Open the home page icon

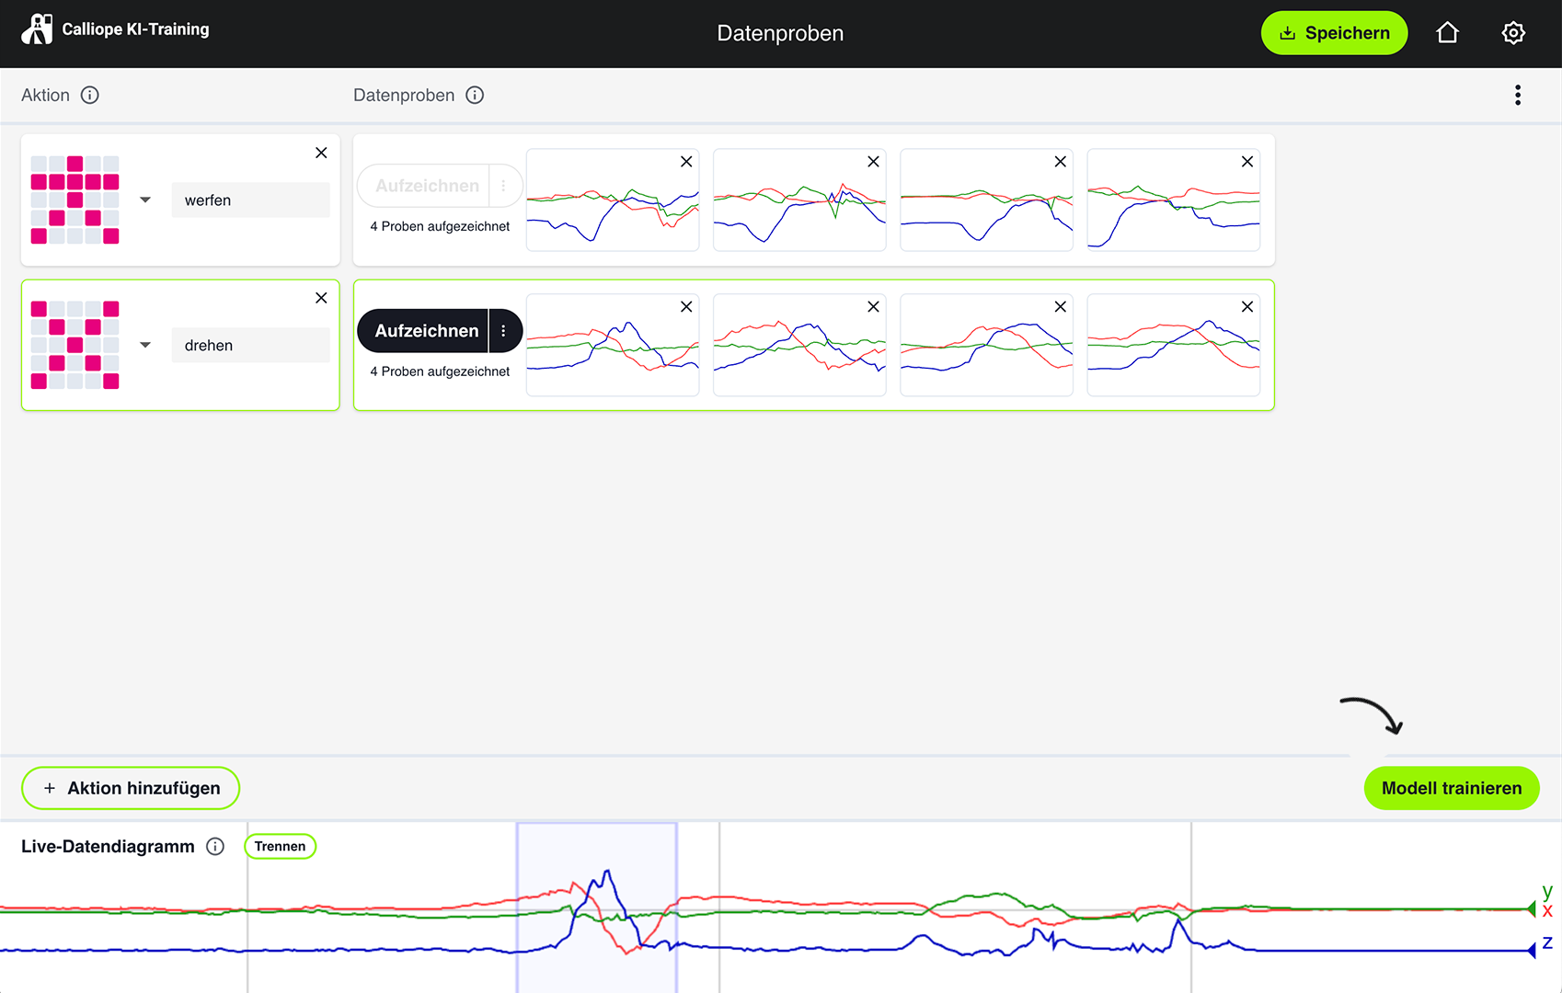(x=1447, y=33)
